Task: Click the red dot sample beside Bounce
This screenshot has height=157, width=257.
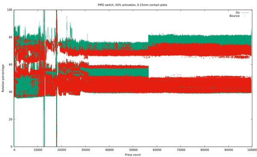Action: pyautogui.click(x=245, y=16)
